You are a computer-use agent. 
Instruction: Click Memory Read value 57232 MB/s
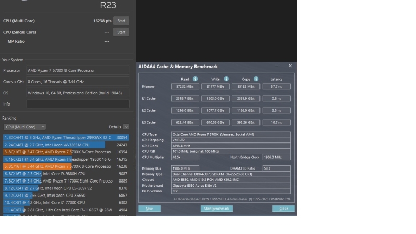click(185, 86)
